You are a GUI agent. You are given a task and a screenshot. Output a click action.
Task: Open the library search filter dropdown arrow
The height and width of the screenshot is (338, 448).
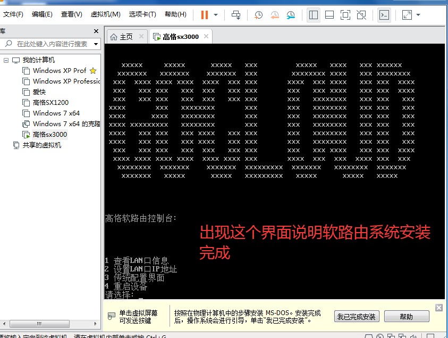click(x=96, y=44)
